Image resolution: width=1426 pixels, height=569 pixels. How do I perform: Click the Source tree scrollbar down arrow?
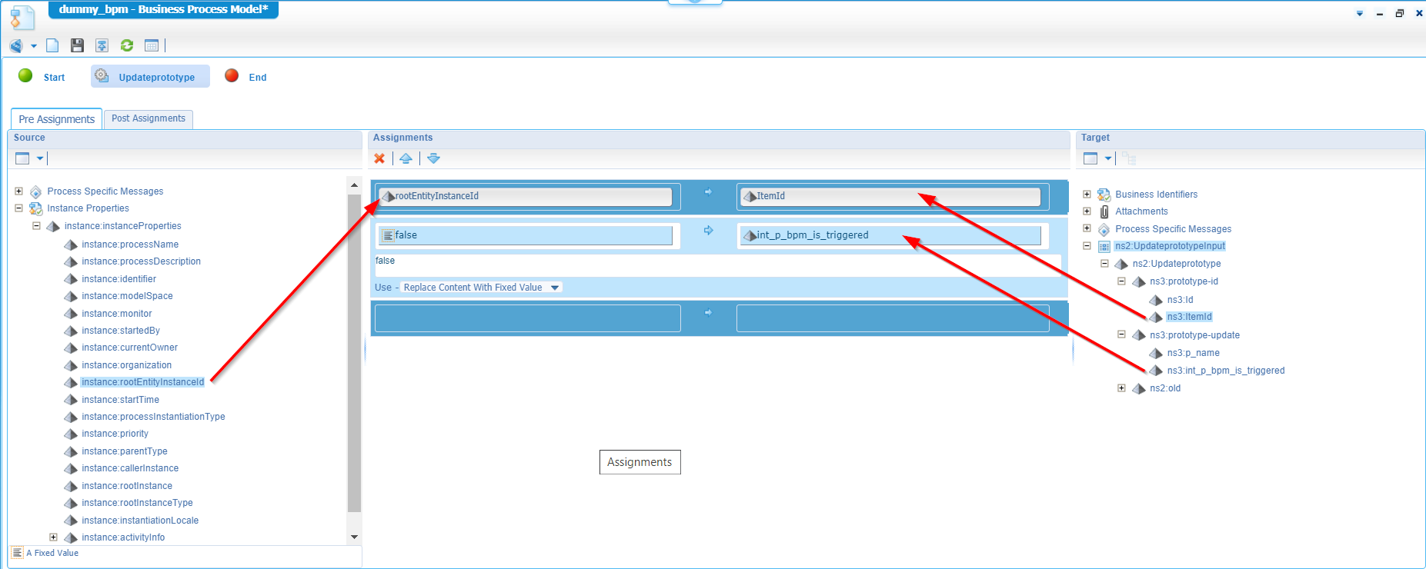click(x=354, y=537)
